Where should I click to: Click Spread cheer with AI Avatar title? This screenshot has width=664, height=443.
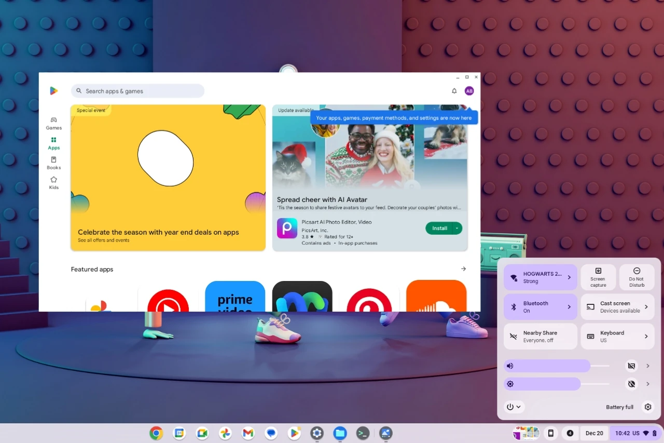point(322,199)
